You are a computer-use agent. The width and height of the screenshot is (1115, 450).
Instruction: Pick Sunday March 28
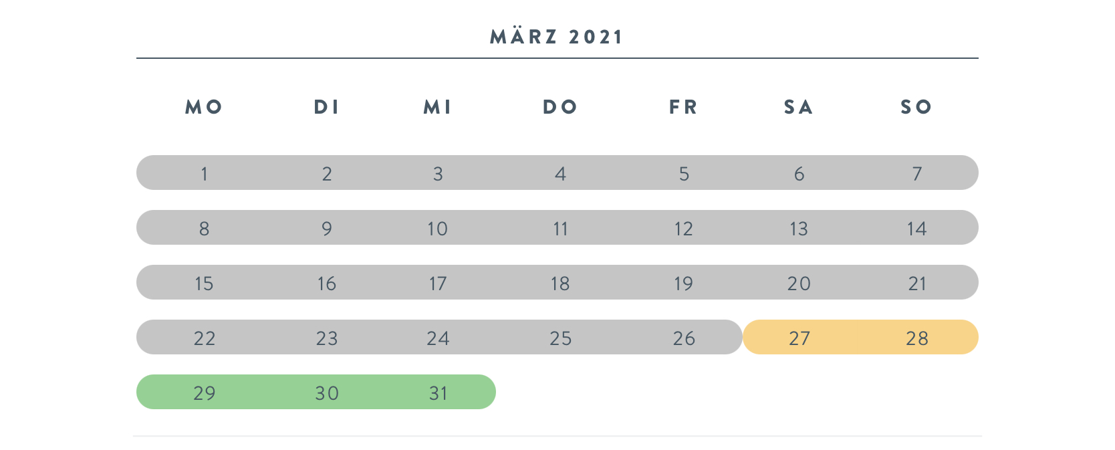coord(917,338)
